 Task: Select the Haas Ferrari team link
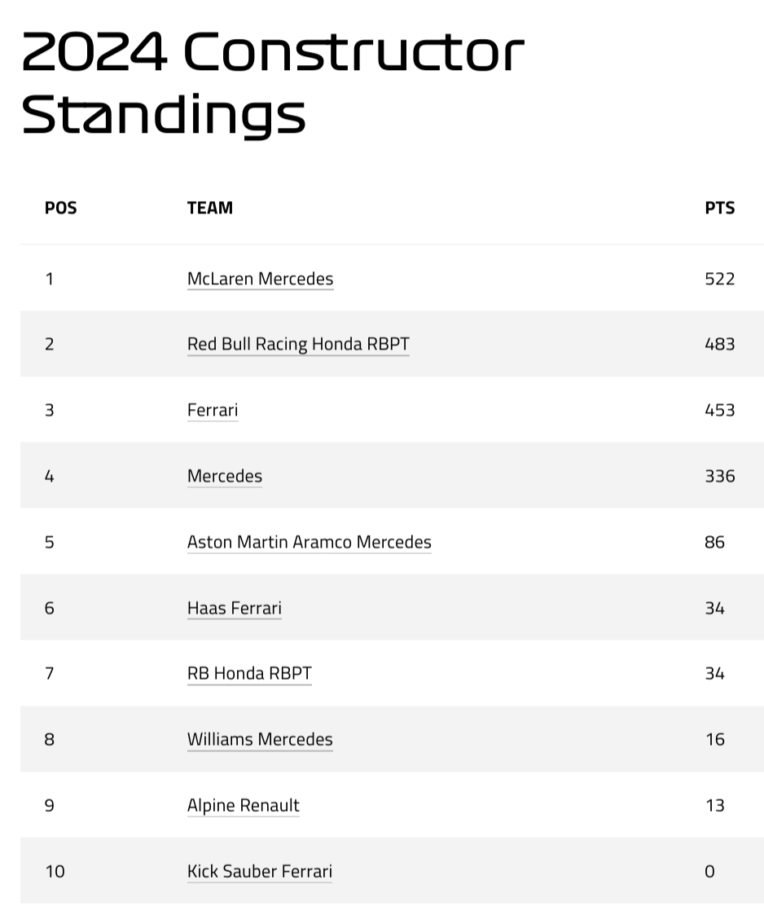[234, 608]
